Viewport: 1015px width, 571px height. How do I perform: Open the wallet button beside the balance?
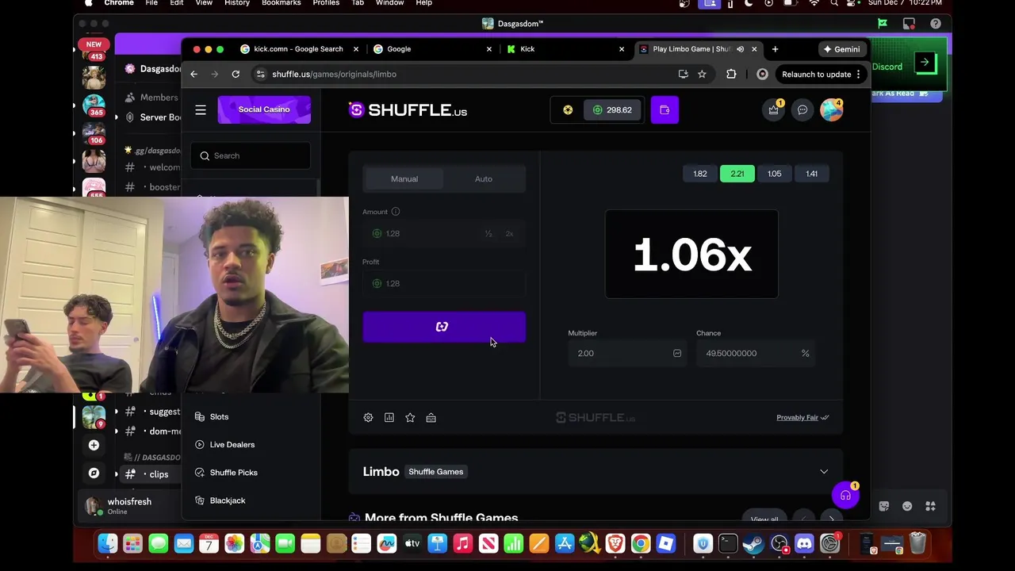[665, 110]
